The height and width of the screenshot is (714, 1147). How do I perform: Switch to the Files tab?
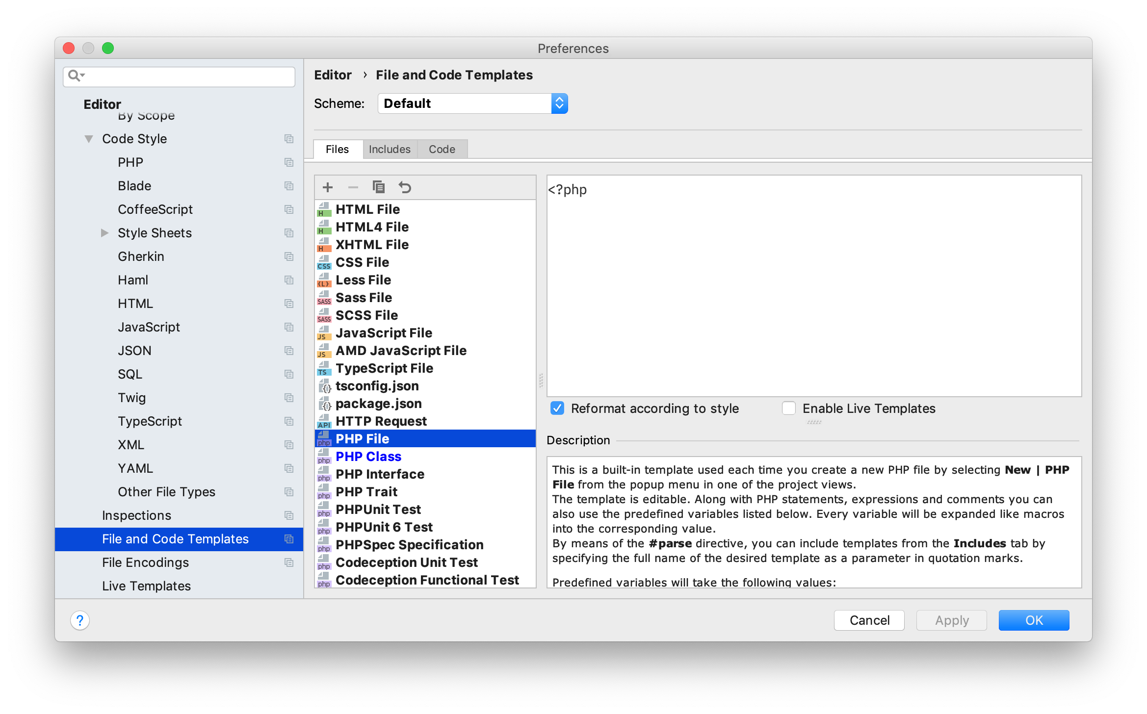click(x=338, y=149)
